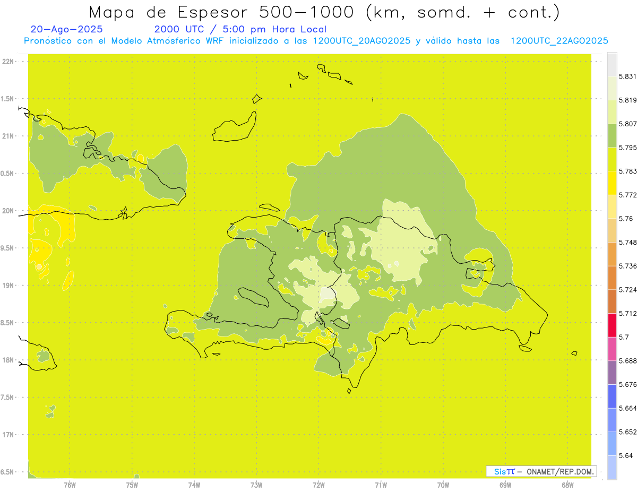Click latitude axis label "19N"
637x492 pixels.
pyautogui.click(x=8, y=285)
